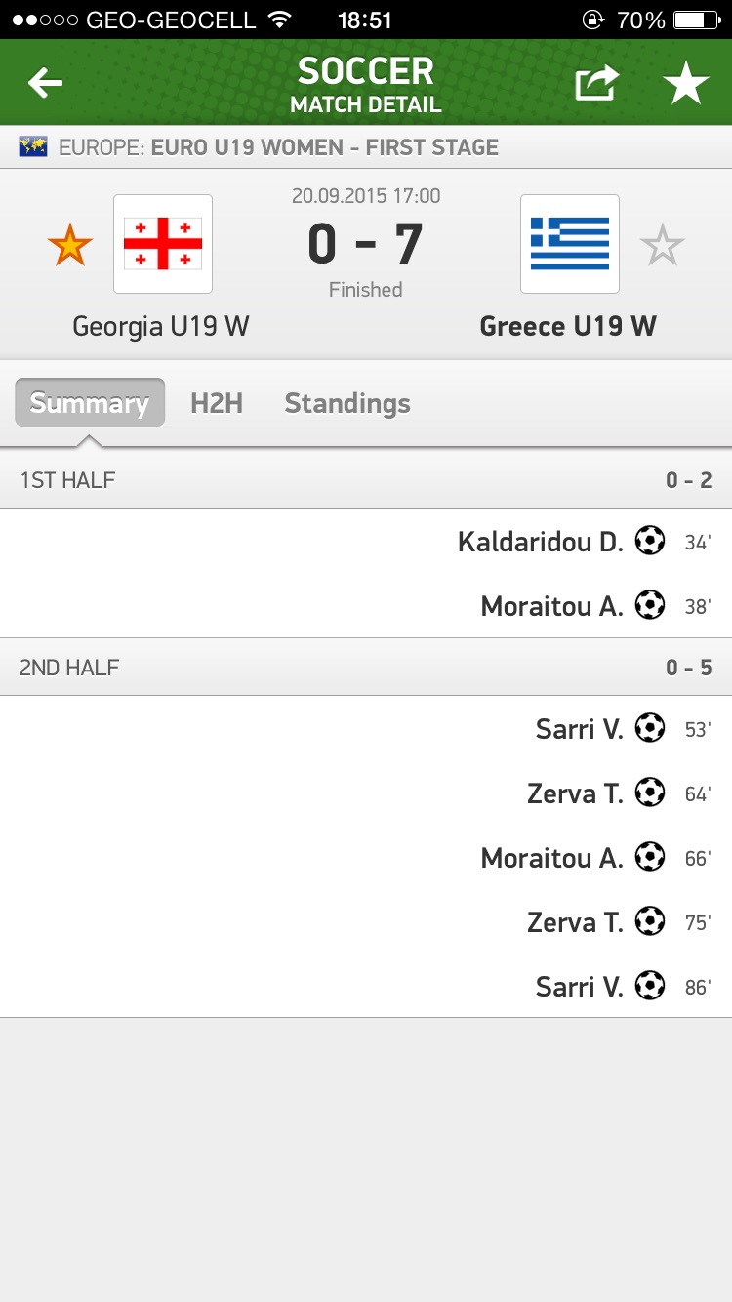Unfavorite Georgia U19 W orange star
Screen dimensions: 732x1302
70,245
